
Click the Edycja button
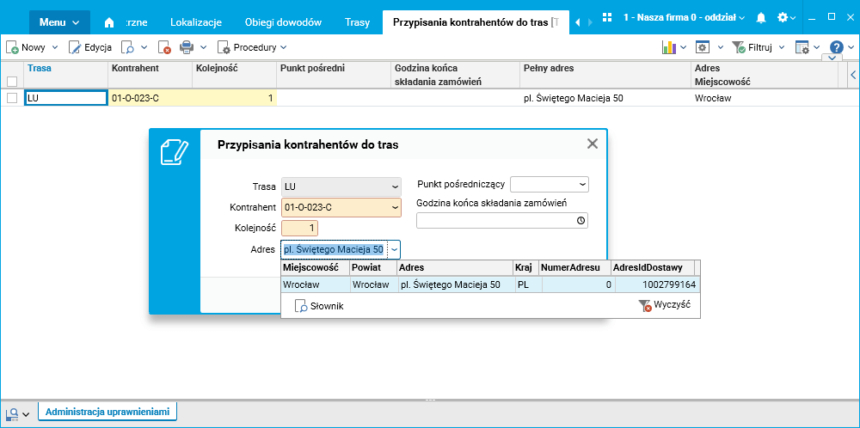coord(90,47)
